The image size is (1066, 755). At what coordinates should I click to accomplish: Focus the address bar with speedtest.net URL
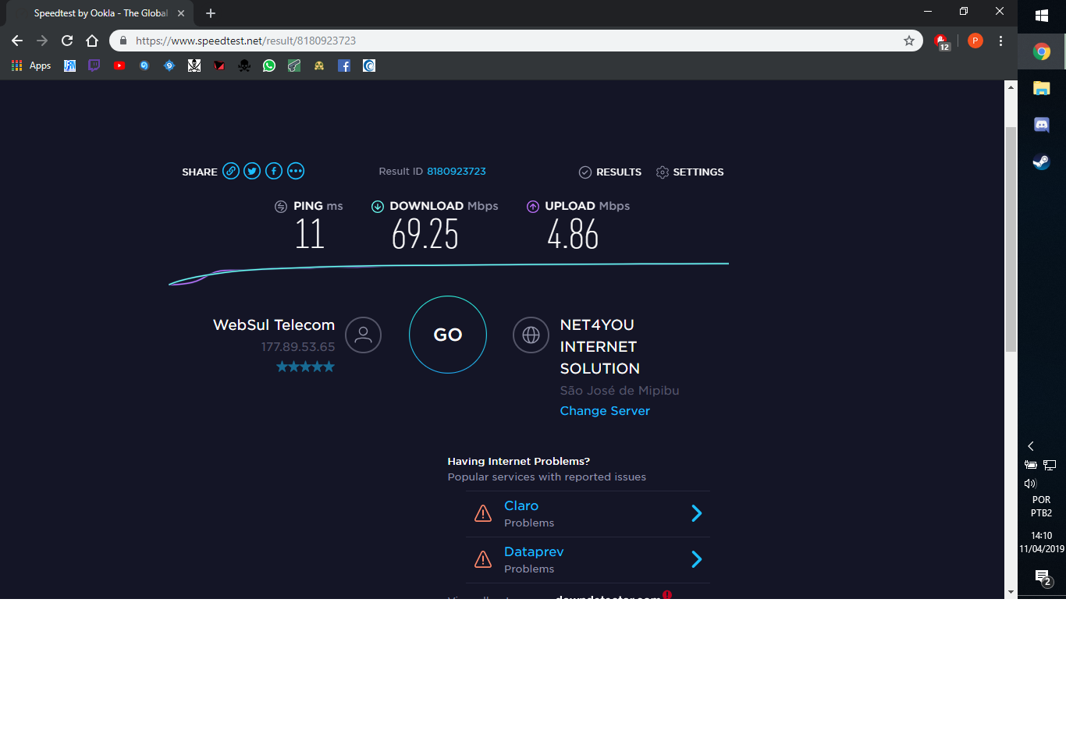click(515, 41)
